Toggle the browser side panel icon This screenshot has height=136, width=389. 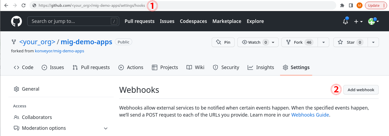coord(351,5)
